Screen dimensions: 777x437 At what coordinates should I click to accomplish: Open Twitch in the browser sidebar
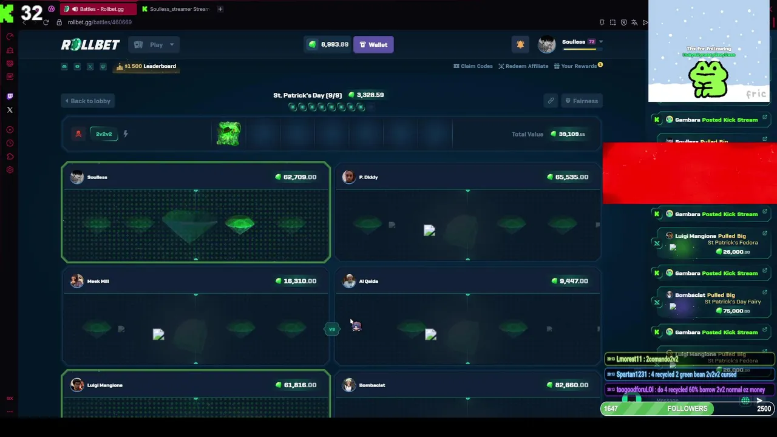10,97
